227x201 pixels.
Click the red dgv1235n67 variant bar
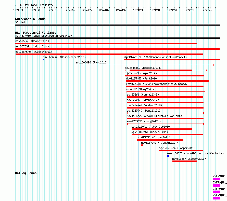[x=167, y=81]
